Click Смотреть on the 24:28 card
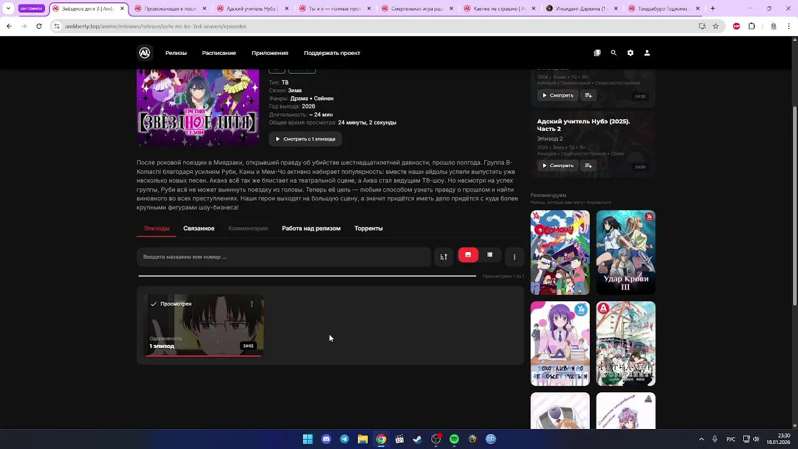 [557, 95]
